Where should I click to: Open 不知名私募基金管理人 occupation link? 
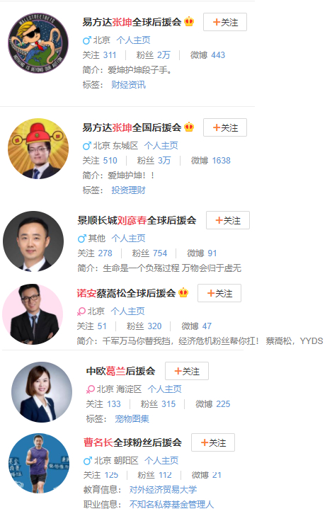pos(171,505)
